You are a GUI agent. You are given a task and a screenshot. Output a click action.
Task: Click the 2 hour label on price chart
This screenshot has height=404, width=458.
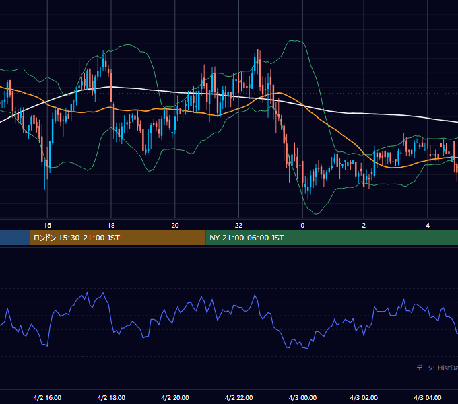pos(364,226)
